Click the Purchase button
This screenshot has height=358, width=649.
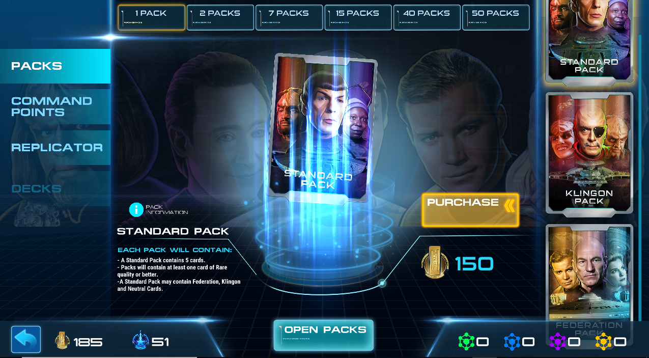470,210
